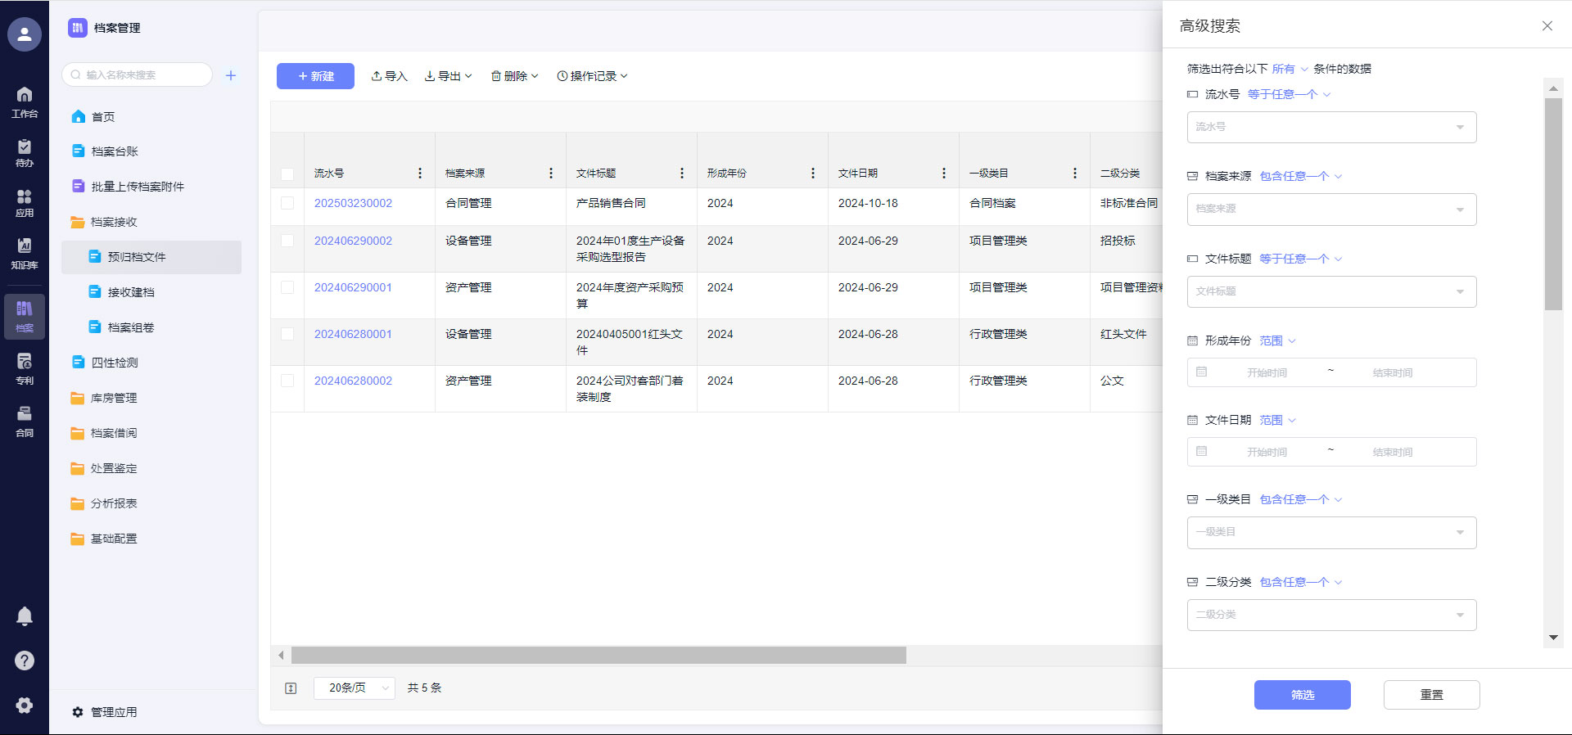Open the 20条/页 page size dropdown
The height and width of the screenshot is (735, 1572).
355,688
